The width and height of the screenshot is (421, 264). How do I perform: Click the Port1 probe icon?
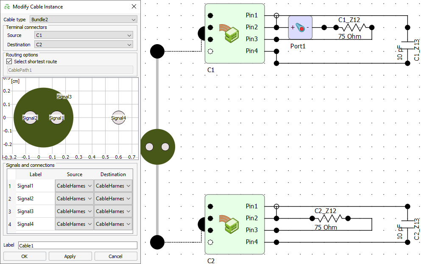300,28
